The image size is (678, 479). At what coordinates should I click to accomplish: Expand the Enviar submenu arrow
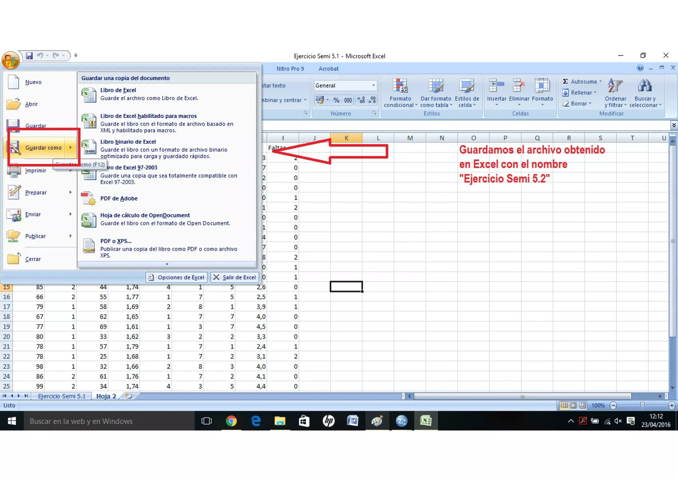coord(71,214)
